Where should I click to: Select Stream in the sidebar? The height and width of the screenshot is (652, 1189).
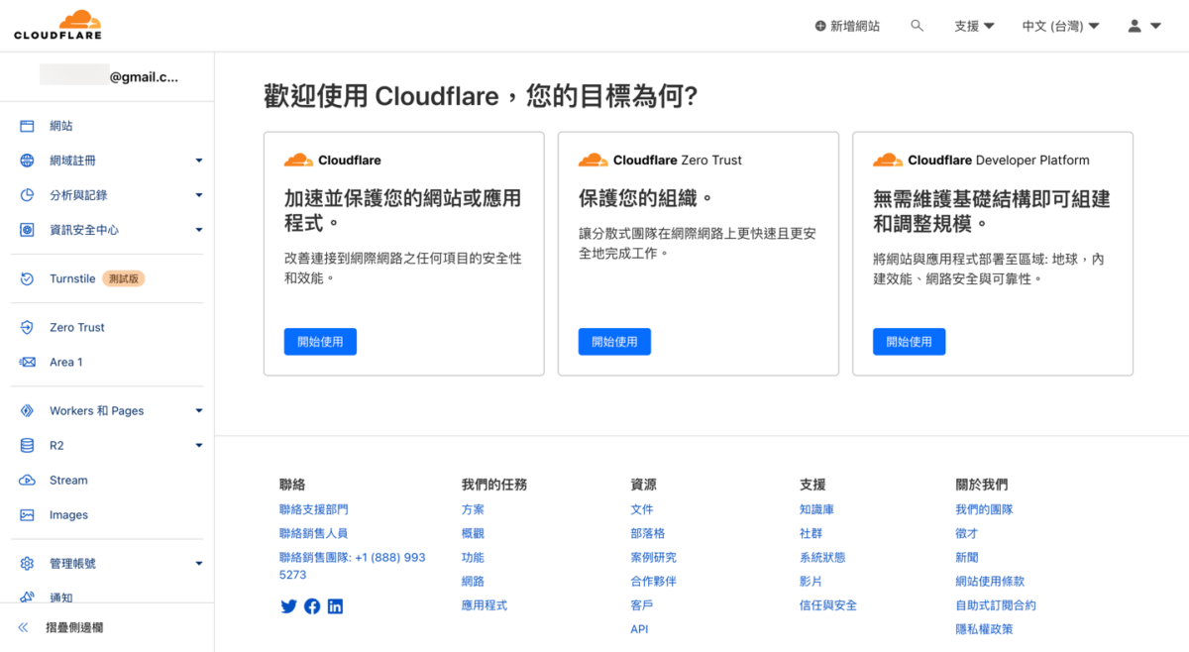click(68, 481)
